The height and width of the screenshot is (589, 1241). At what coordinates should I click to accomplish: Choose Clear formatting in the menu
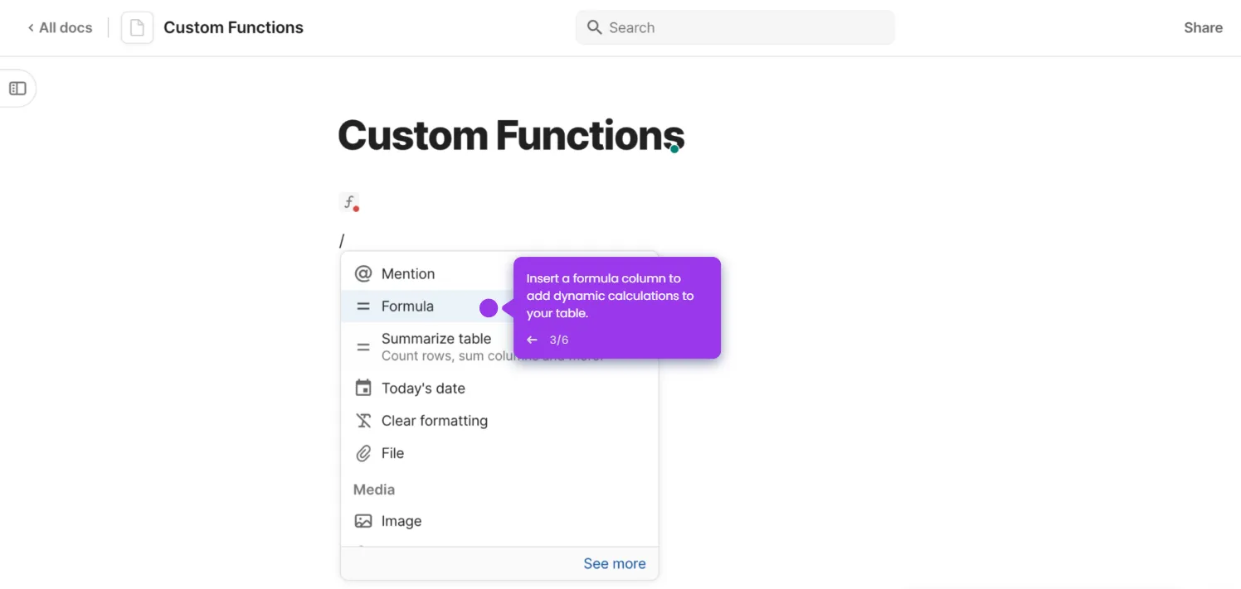(x=499, y=421)
